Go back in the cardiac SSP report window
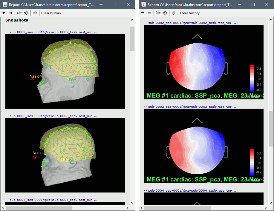The height and width of the screenshot is (211, 274). click(x=142, y=13)
